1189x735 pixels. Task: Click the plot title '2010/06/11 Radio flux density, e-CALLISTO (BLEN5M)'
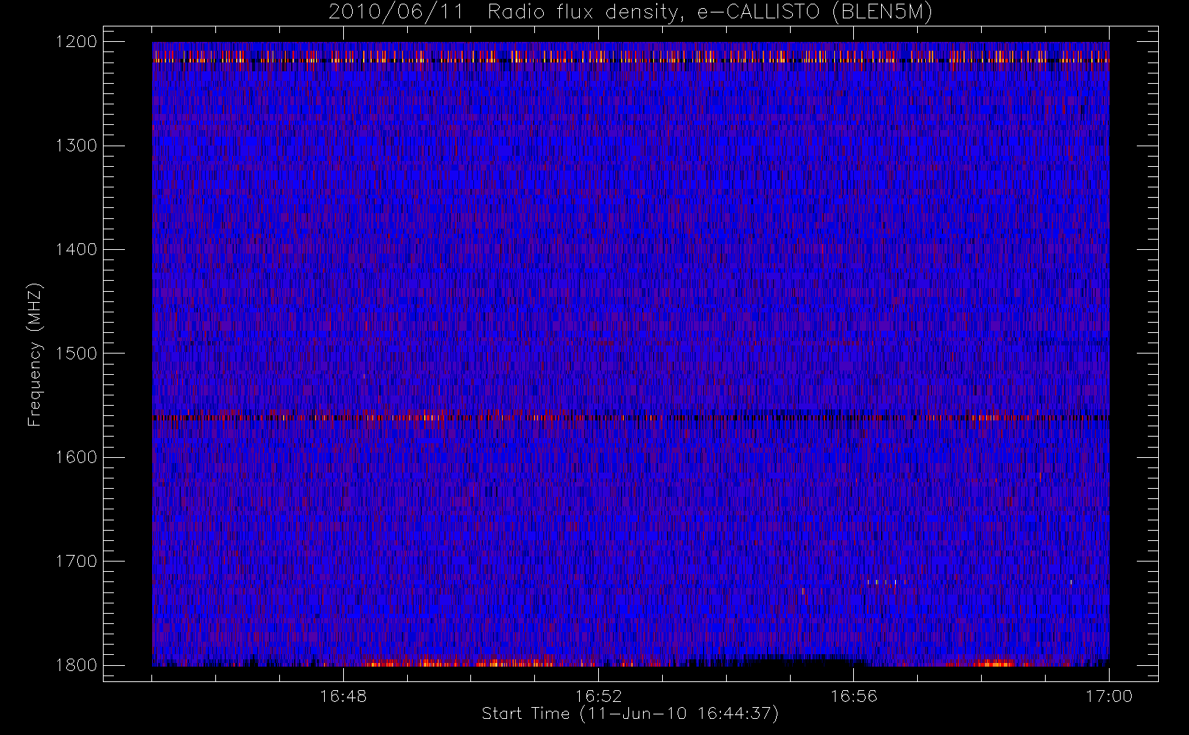tap(630, 12)
